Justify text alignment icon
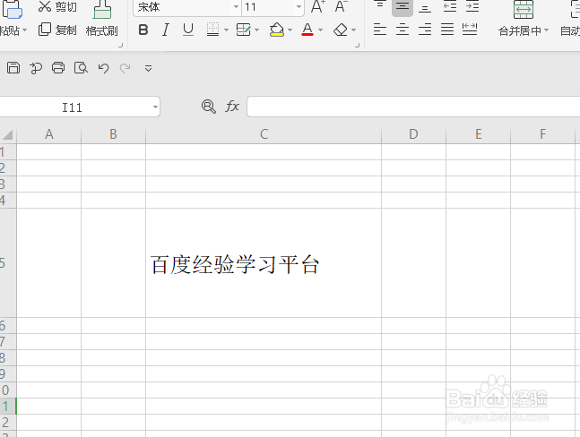Image resolution: width=580 pixels, height=437 pixels. (x=447, y=30)
